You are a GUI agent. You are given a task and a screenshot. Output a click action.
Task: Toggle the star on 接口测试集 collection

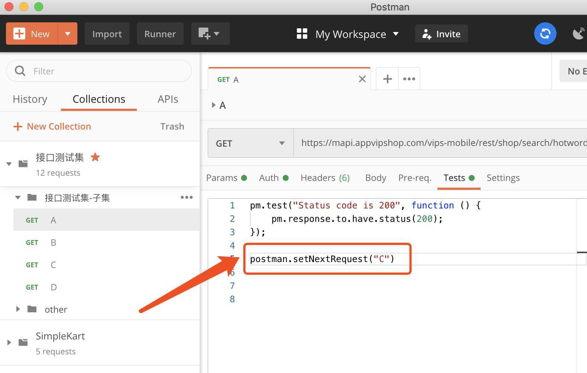[95, 157]
